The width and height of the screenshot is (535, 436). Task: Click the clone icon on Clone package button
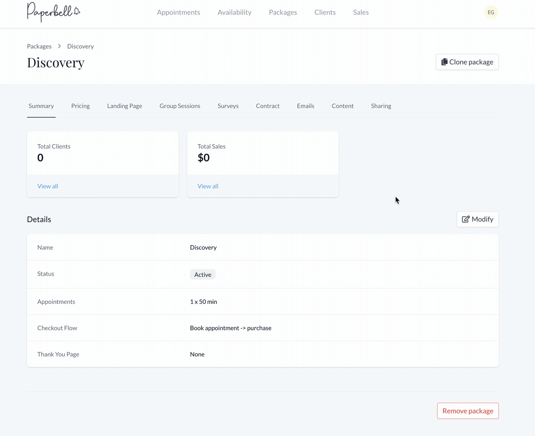click(x=444, y=62)
